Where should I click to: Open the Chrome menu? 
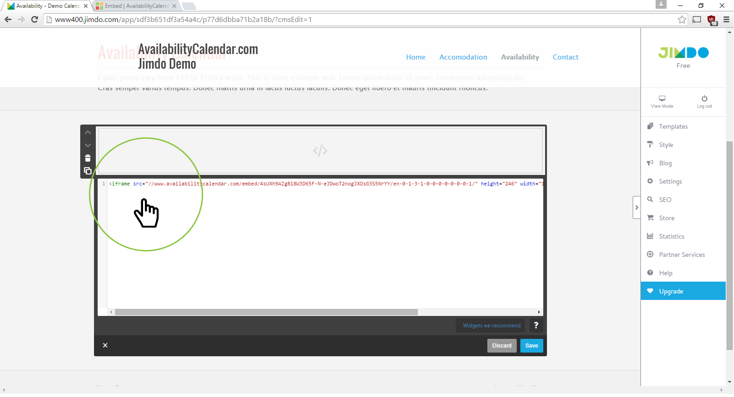[726, 19]
